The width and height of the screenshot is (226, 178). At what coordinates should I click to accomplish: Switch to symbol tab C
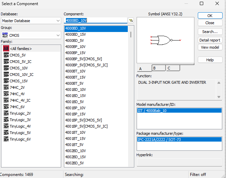pos(172,68)
